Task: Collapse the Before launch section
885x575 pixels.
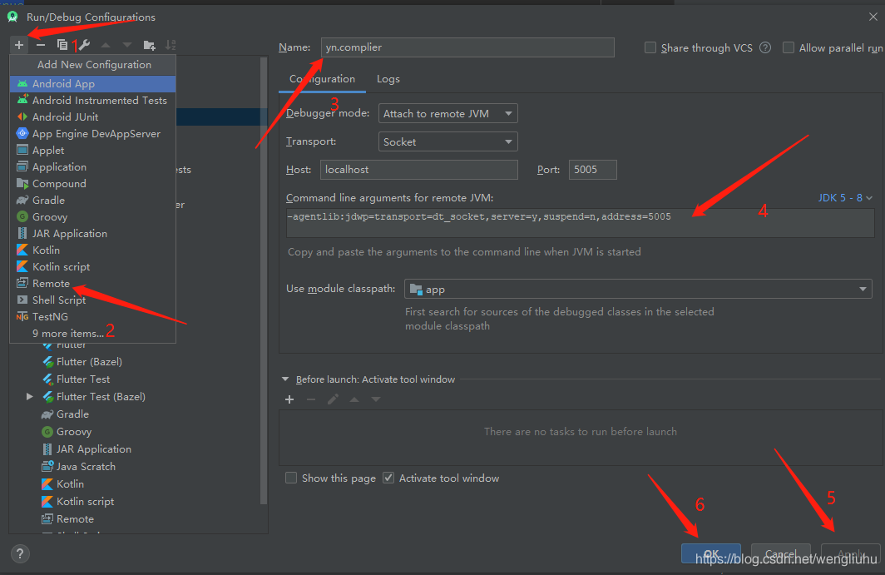Action: (x=285, y=379)
